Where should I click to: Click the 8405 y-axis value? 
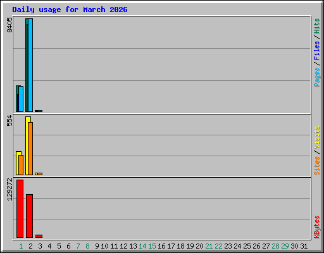[x=9, y=25]
